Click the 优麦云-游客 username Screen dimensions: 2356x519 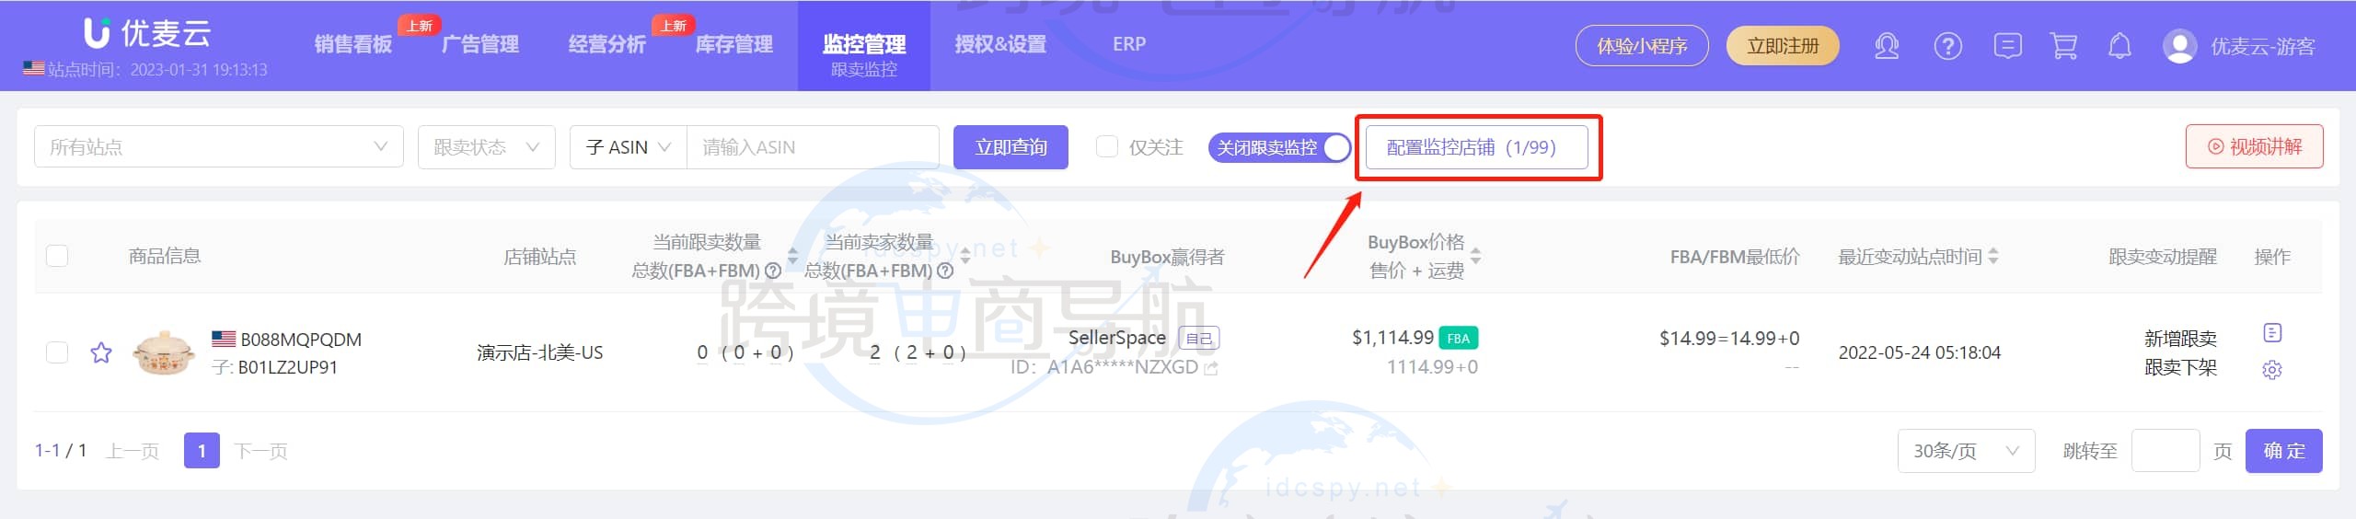coord(2262,46)
